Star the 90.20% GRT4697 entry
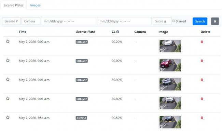Screen dimensions: 222x131 coord(8,42)
